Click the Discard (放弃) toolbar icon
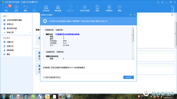This screenshot has width=177, height=99. [16, 7]
